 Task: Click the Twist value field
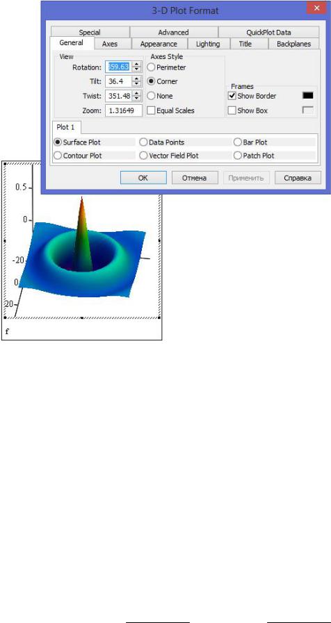tap(118, 96)
